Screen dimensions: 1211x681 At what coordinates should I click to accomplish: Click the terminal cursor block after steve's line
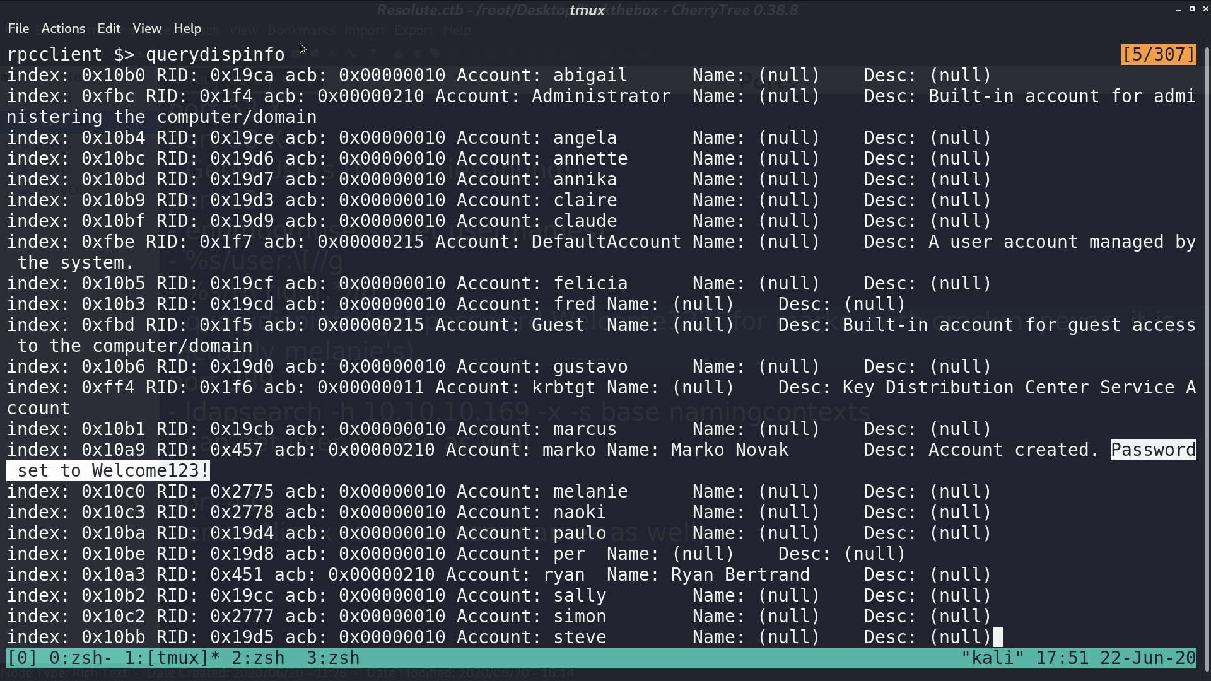click(x=998, y=637)
